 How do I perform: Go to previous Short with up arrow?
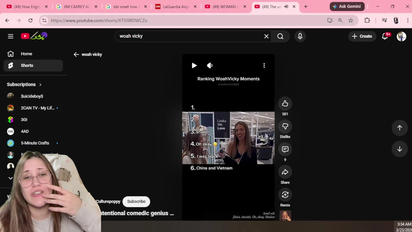point(399,128)
